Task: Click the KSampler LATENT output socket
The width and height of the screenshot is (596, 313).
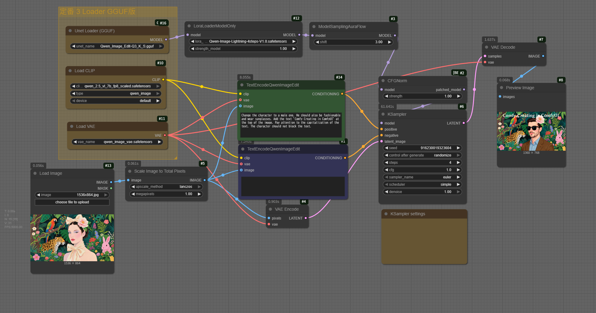Action: coord(464,123)
